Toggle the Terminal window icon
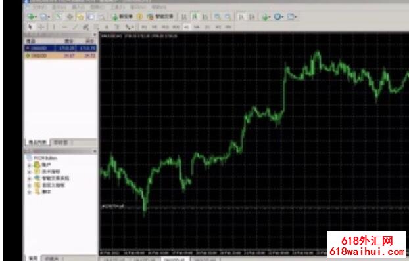The width and height of the screenshot is (409, 261). (x=91, y=17)
